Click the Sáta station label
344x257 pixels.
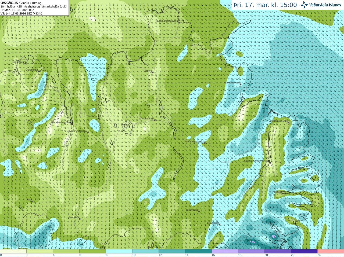tap(29, 200)
